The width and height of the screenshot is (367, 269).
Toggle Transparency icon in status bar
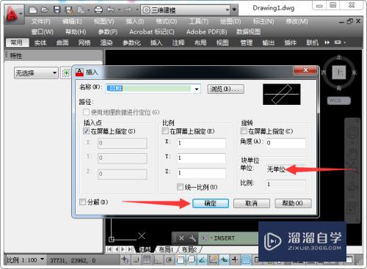click(x=246, y=259)
